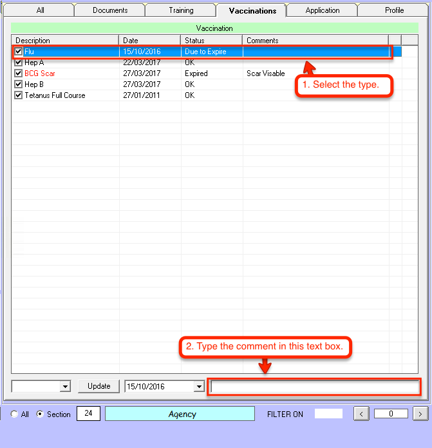Sort by the Status column header
Screen dimensions: 432x448
pos(212,41)
